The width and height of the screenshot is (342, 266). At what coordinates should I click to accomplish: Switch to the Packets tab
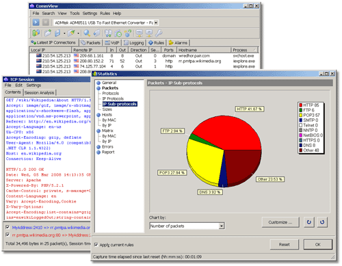[x=90, y=42]
